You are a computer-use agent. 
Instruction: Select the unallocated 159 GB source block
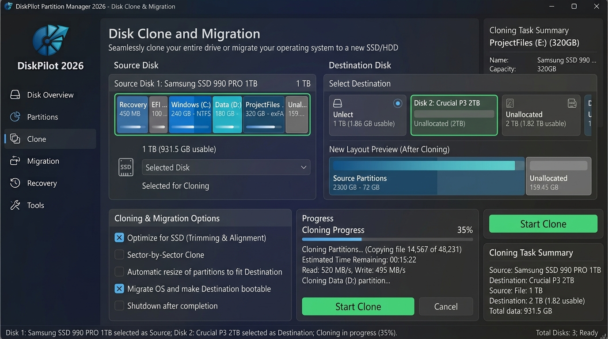point(297,114)
